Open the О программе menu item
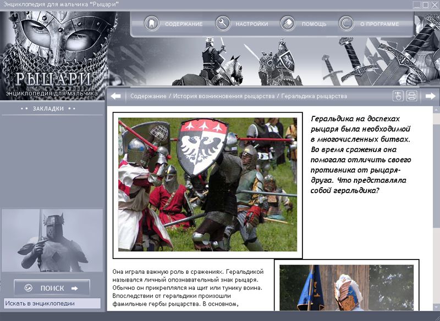The height and width of the screenshot is (321, 440). click(378, 24)
